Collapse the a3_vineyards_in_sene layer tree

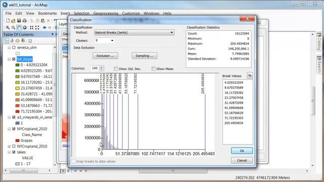9,117
